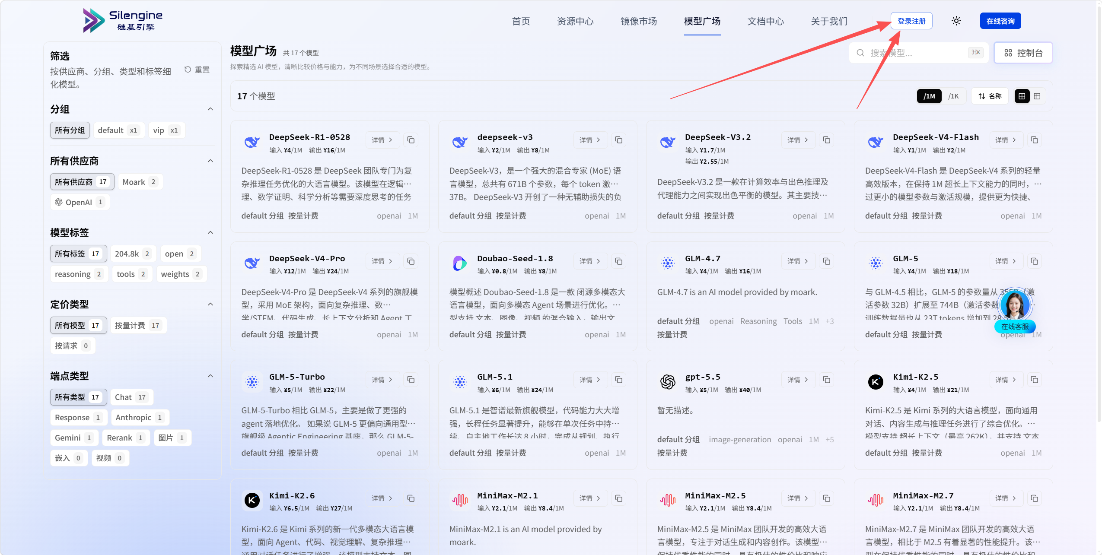Click the Doubao-Seed-1.8 logo icon
Screen dimensions: 1102x555
click(460, 263)
